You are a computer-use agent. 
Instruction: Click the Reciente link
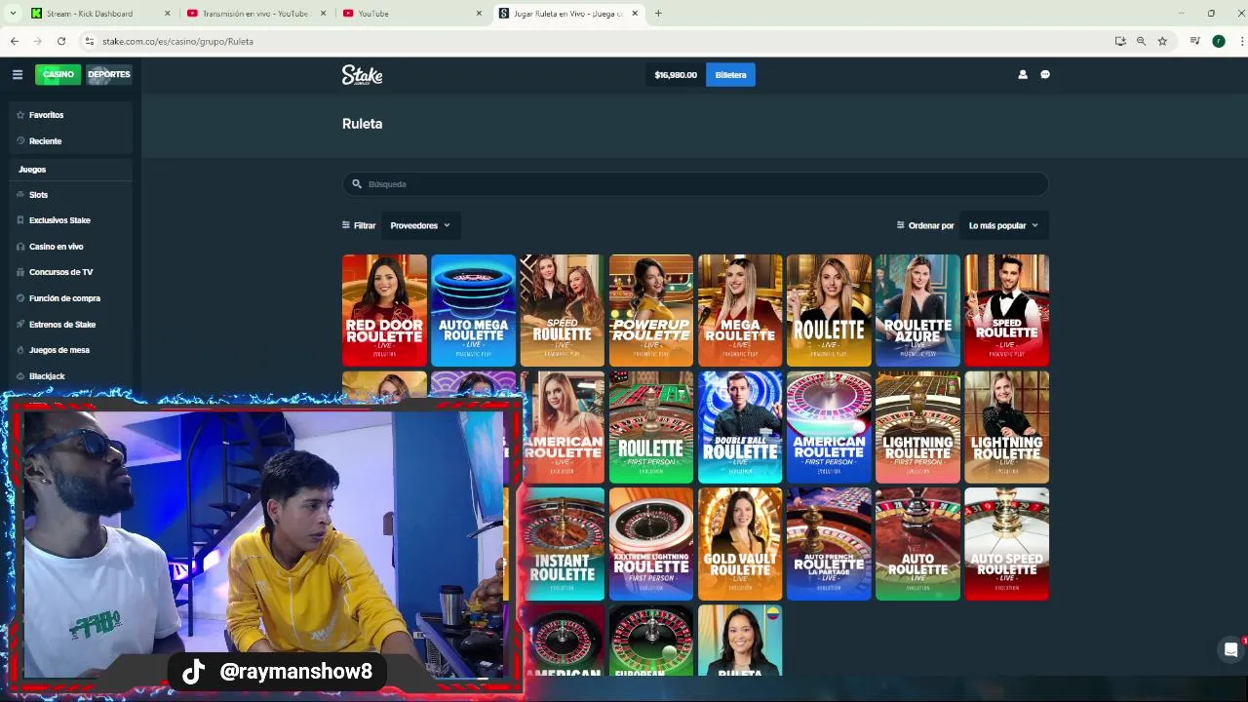(45, 141)
